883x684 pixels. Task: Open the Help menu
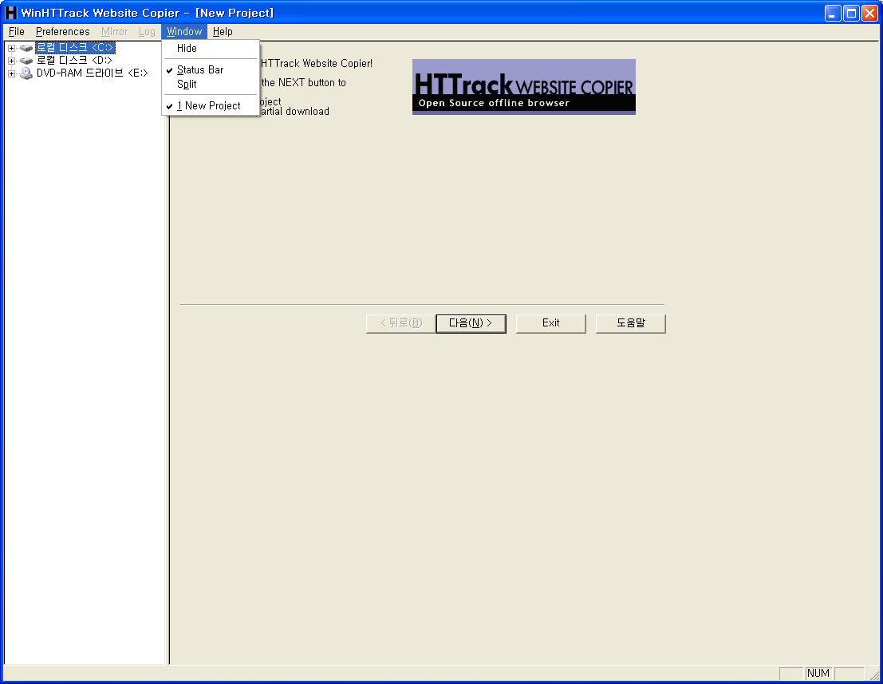(223, 32)
